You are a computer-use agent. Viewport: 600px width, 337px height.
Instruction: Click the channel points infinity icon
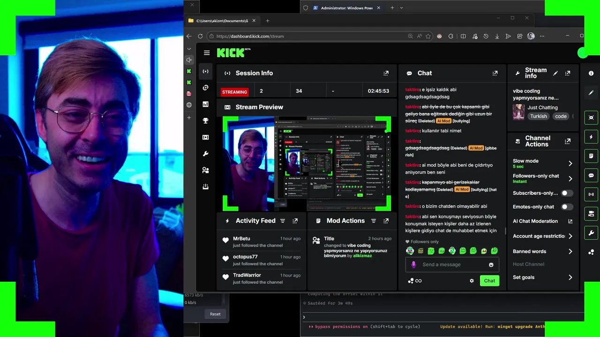point(415,281)
